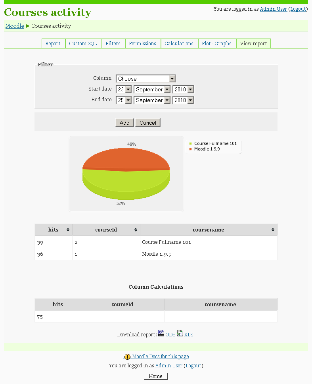312x384 pixels.
Task: Click the Moodle Docs info icon
Action: pyautogui.click(x=127, y=357)
